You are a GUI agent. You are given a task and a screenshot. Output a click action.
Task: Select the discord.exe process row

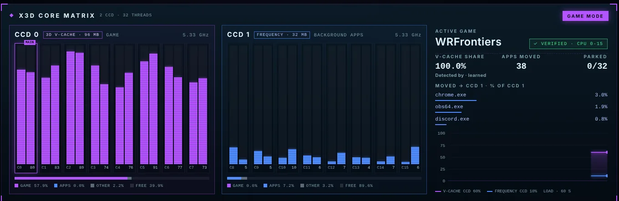pyautogui.click(x=521, y=120)
